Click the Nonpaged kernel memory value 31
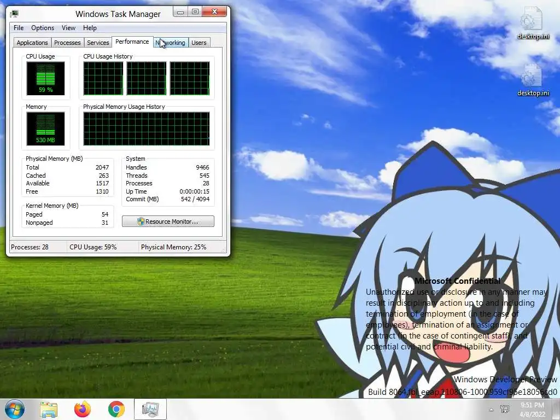 coord(105,223)
